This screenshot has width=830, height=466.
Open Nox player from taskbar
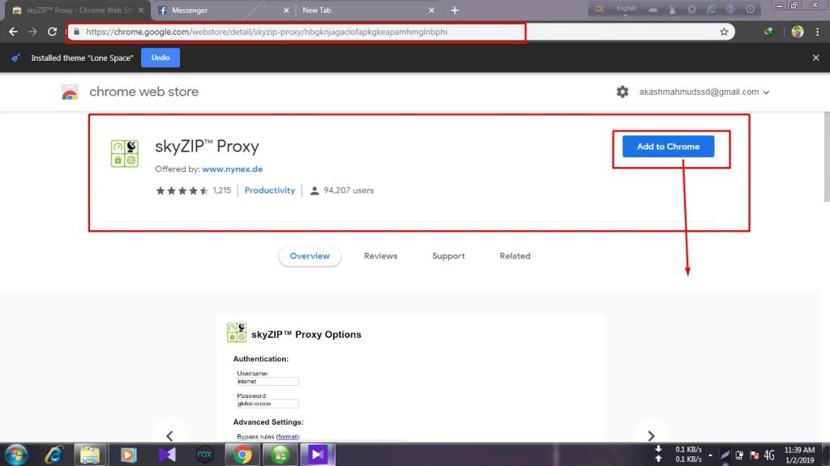coord(204,455)
